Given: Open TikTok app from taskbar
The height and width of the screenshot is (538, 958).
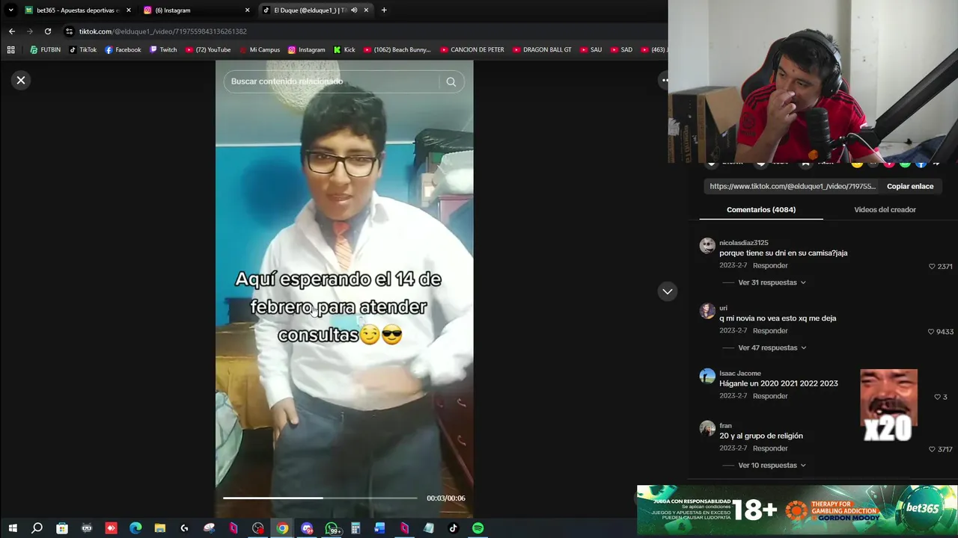Looking at the screenshot, I should click(x=453, y=528).
